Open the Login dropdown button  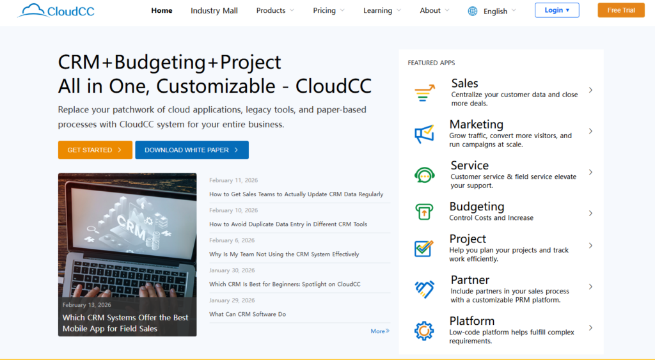[556, 10]
